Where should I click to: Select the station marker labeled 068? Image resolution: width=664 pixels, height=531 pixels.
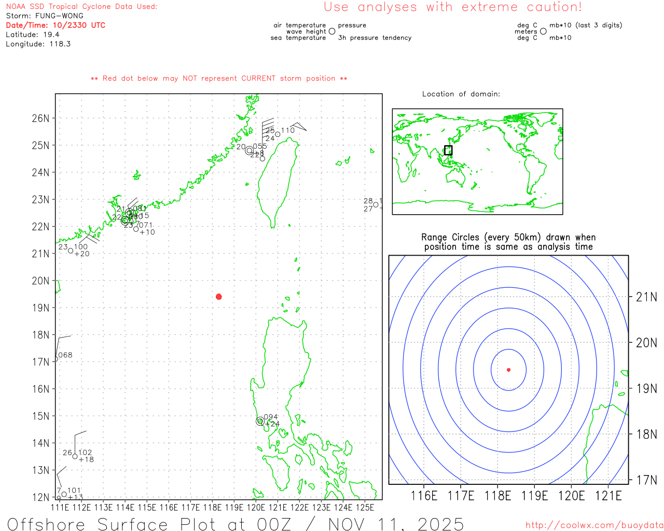(56, 359)
